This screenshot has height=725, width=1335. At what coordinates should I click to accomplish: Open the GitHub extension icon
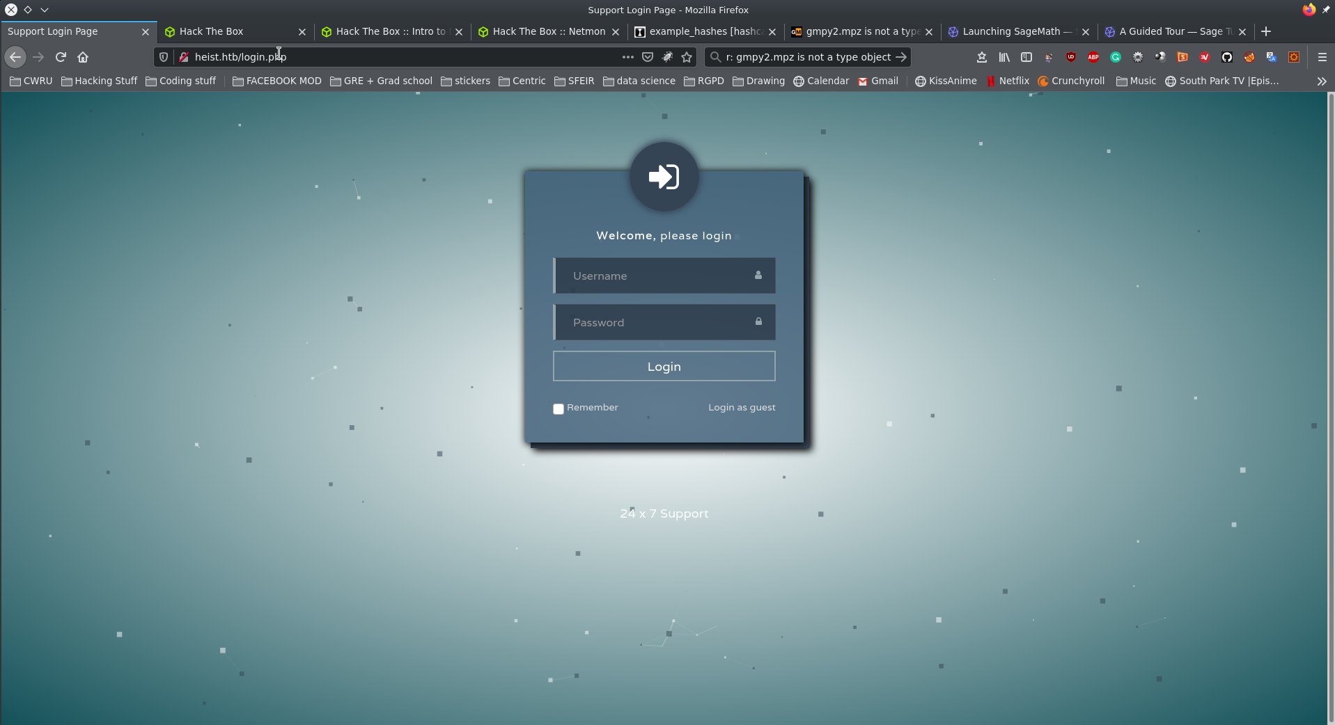1227,57
